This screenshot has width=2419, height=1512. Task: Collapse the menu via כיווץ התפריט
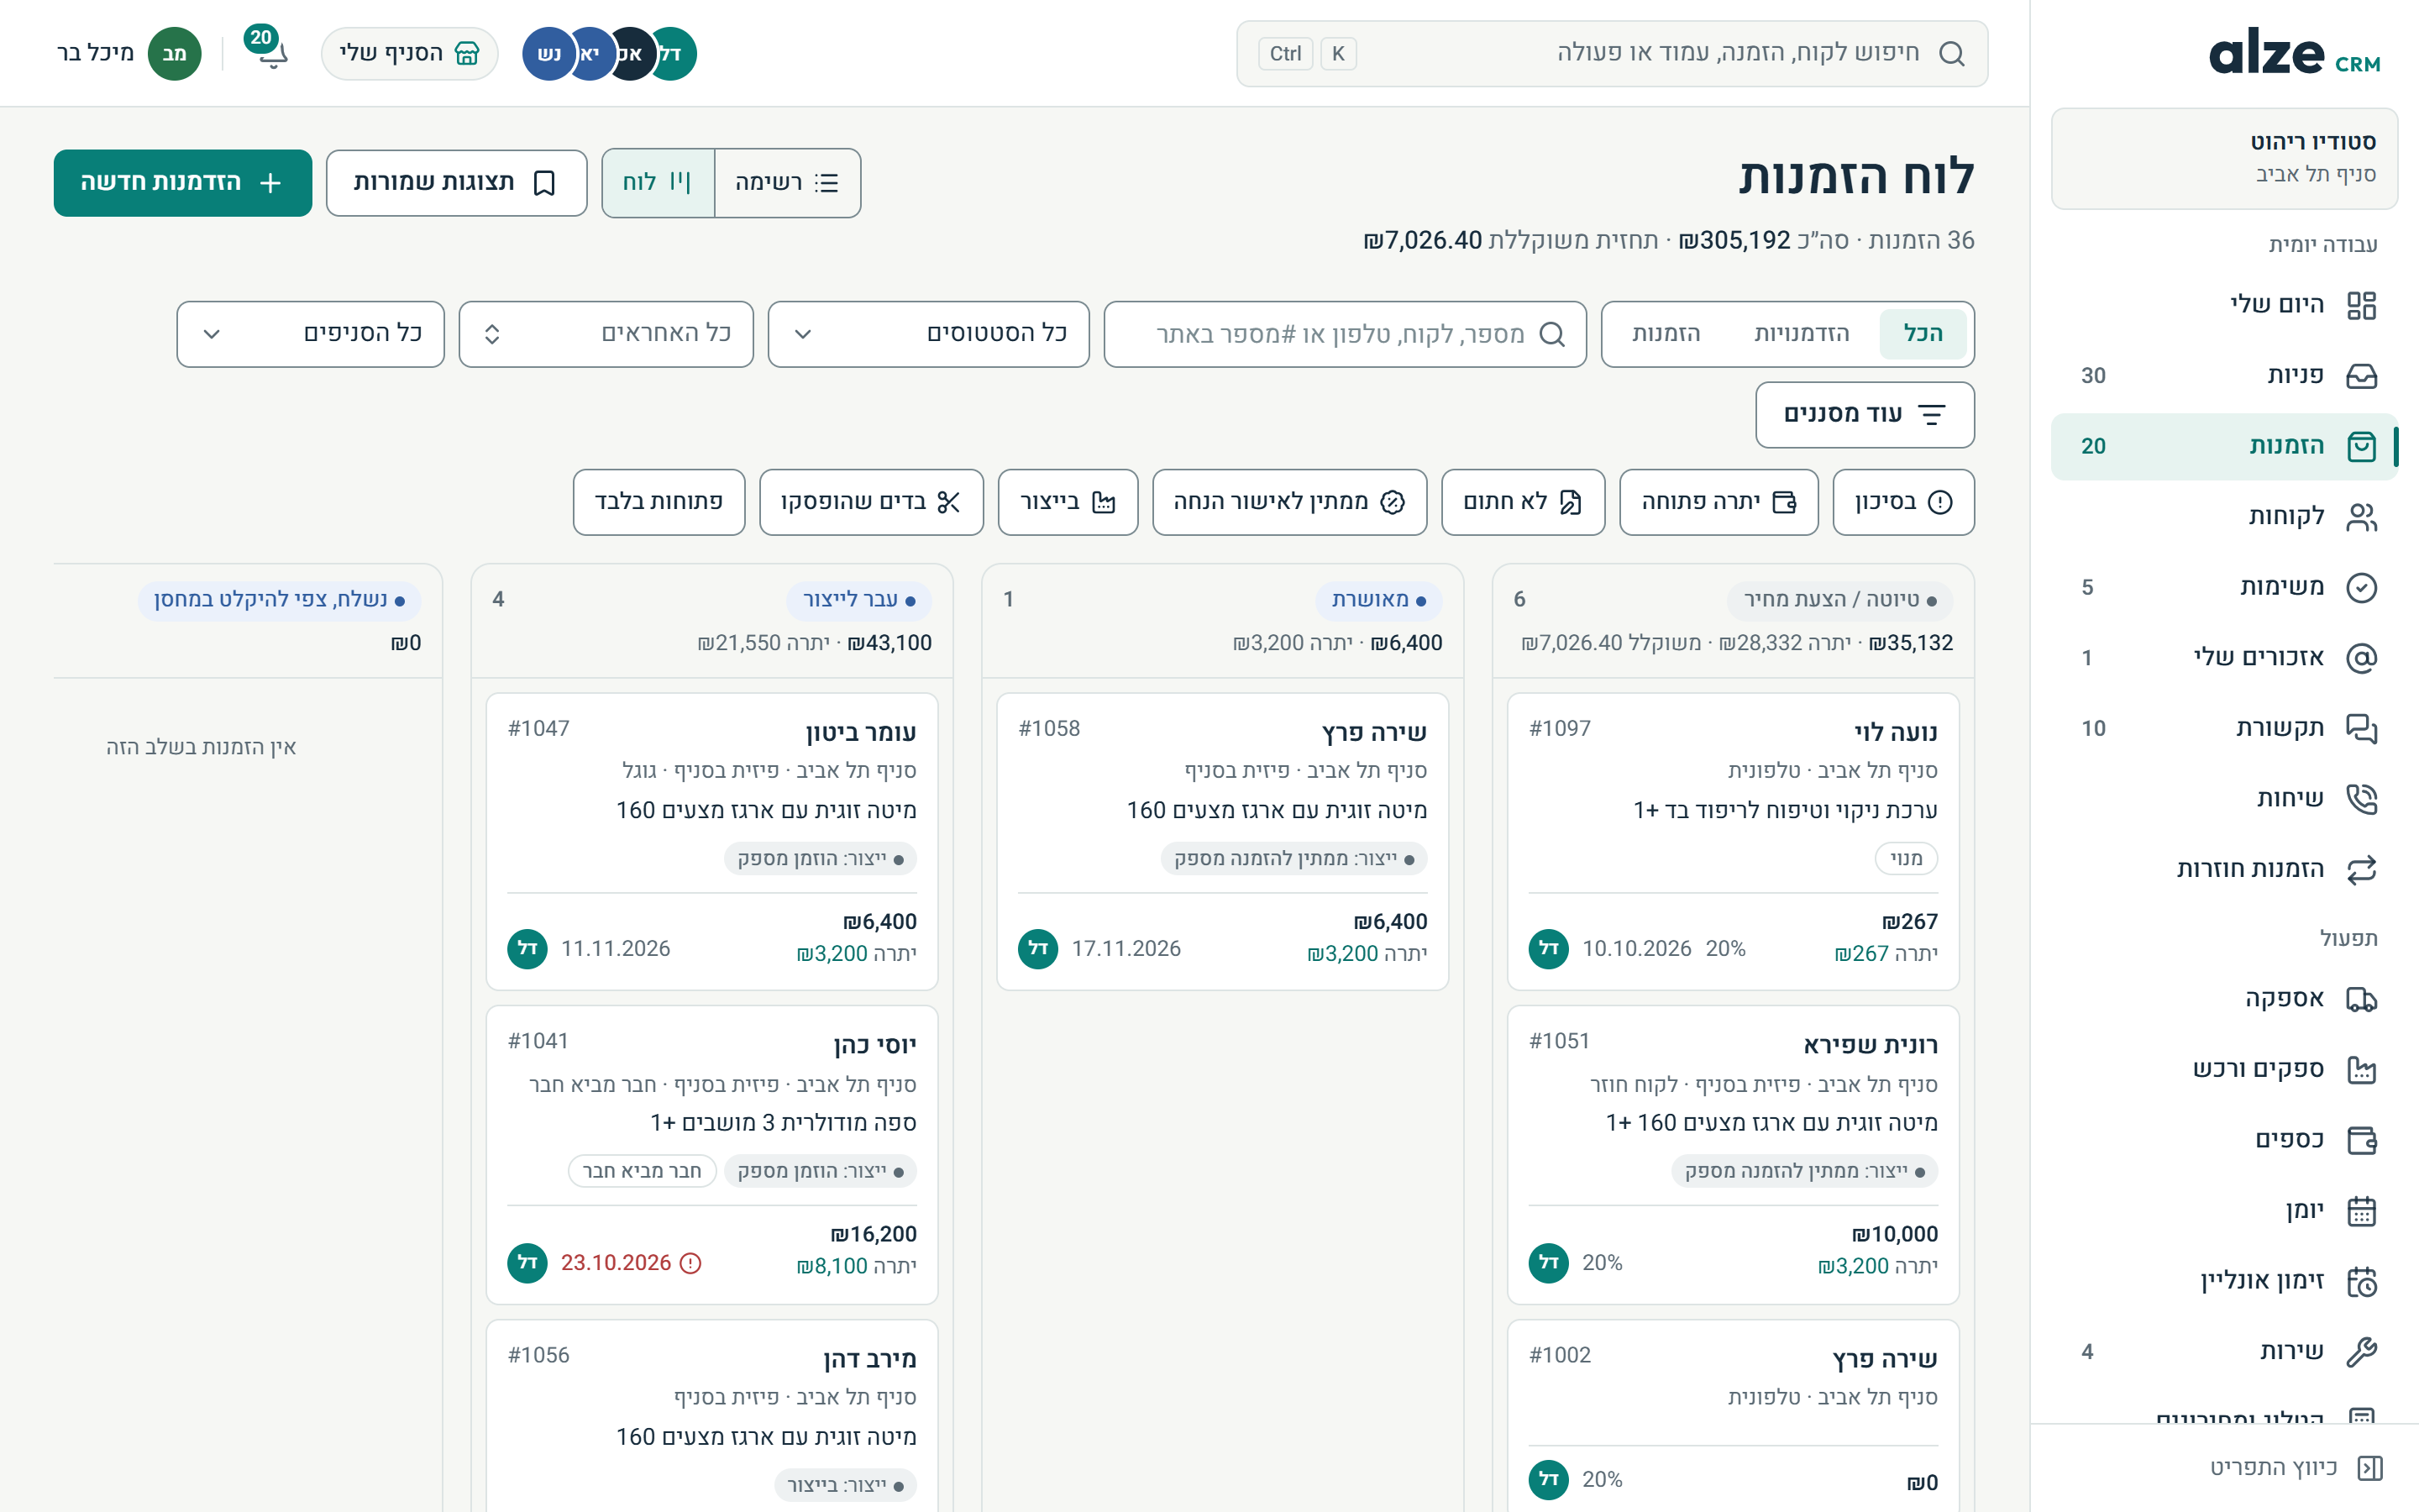(2296, 1468)
